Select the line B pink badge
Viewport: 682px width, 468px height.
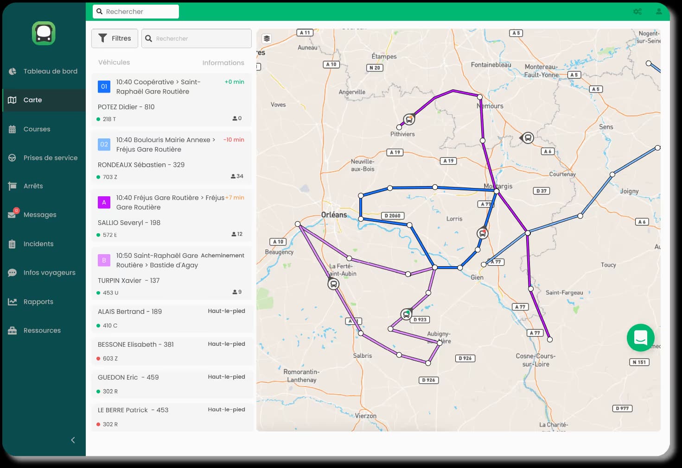pos(104,260)
